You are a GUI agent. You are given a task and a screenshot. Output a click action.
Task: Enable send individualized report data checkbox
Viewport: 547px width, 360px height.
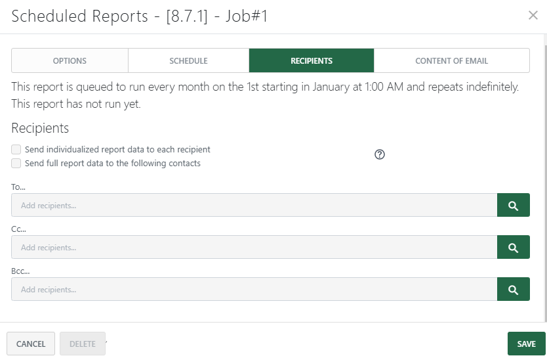[16, 150]
